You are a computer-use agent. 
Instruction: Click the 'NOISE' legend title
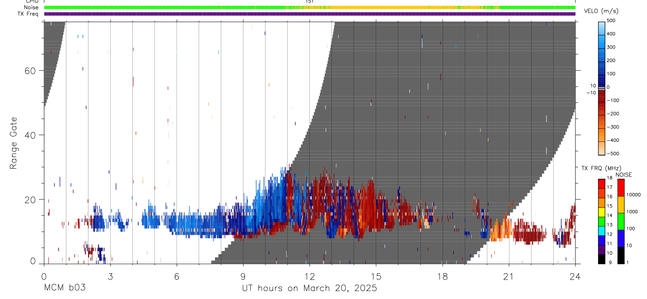coord(624,175)
